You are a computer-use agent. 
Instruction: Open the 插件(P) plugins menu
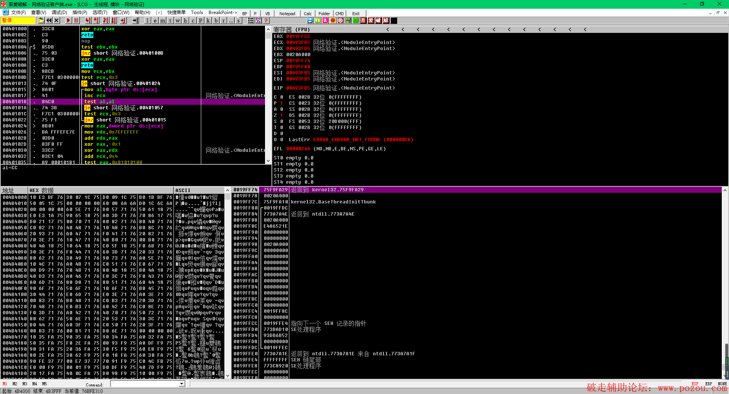tap(80, 13)
